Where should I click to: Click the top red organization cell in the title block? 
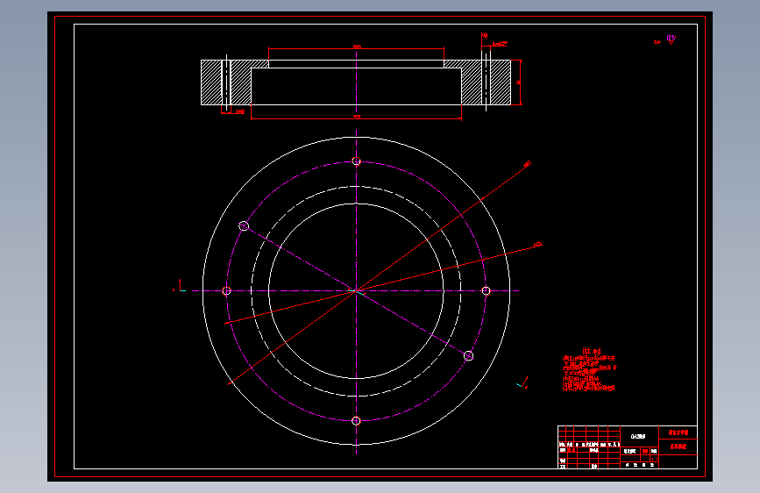click(x=678, y=432)
